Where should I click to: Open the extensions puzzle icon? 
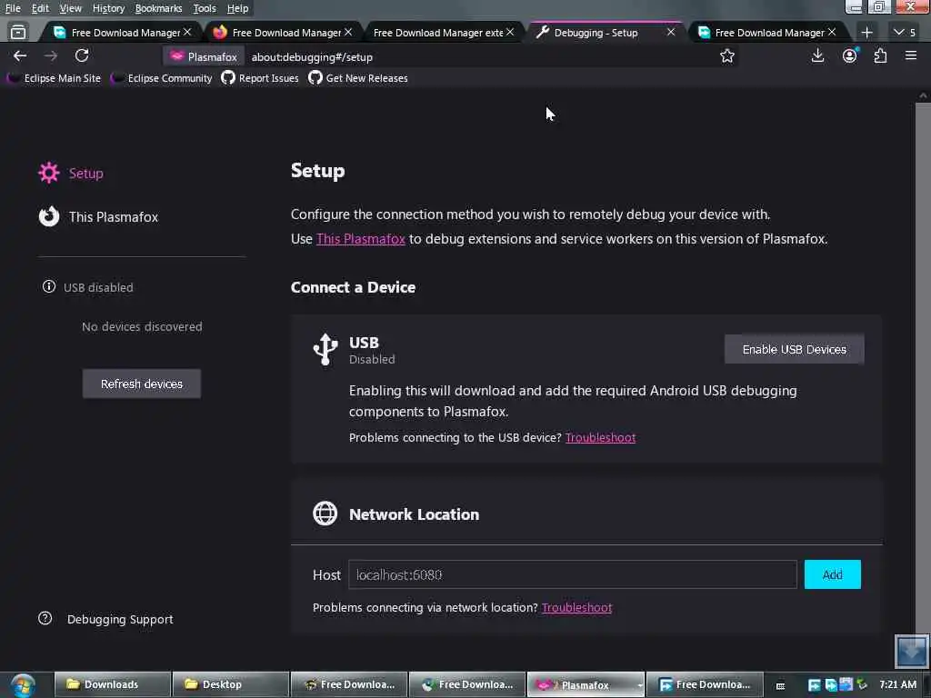[x=880, y=55]
